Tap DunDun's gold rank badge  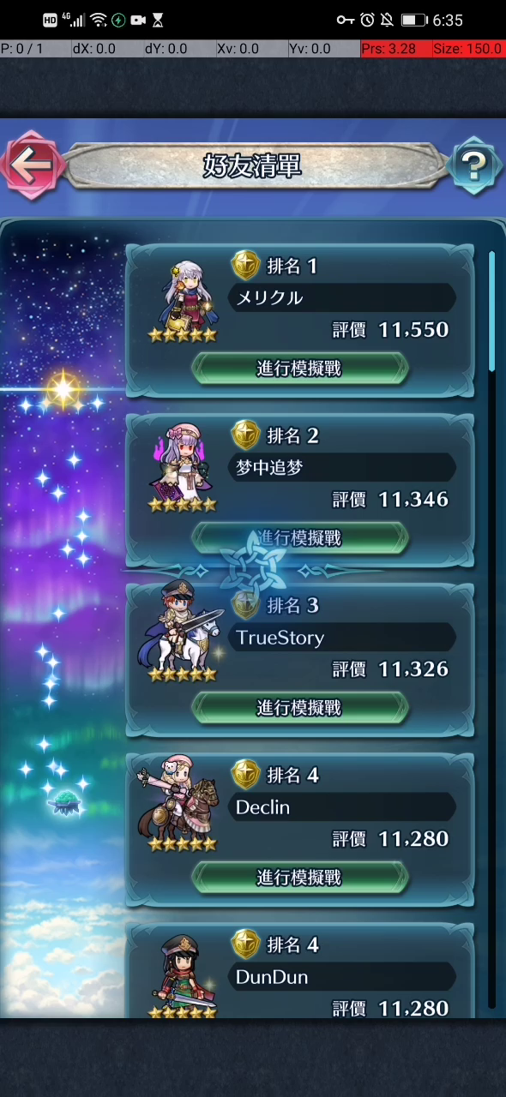(x=246, y=944)
